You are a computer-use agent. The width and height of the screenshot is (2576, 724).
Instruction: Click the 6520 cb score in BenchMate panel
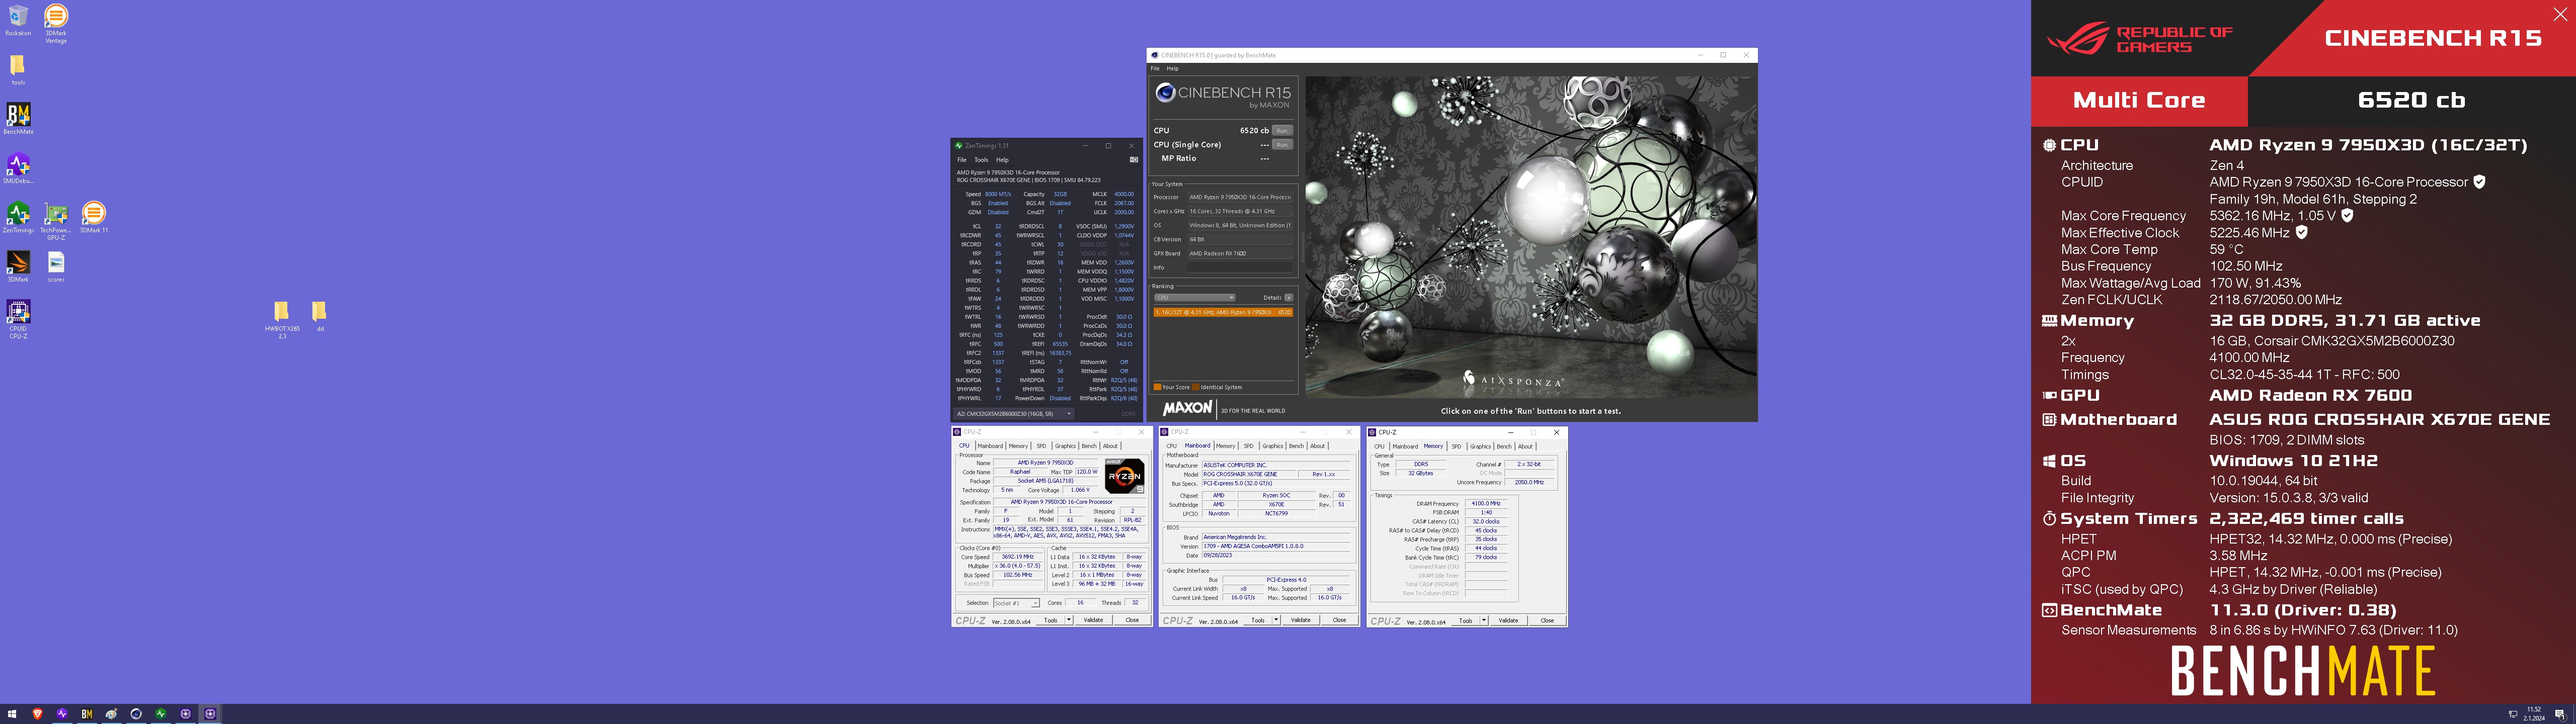click(2411, 100)
